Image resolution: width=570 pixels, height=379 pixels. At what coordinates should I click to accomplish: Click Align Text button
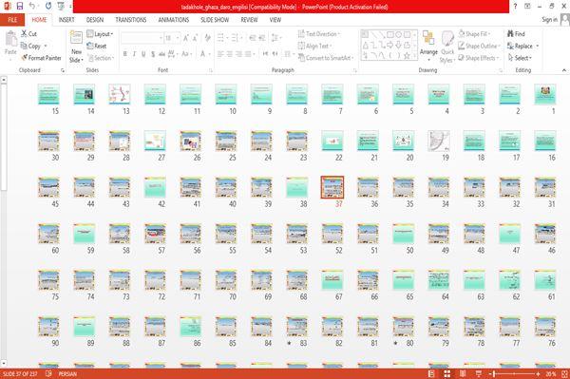pos(314,46)
